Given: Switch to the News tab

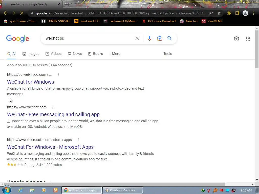Looking at the screenshot, I should (x=75, y=54).
